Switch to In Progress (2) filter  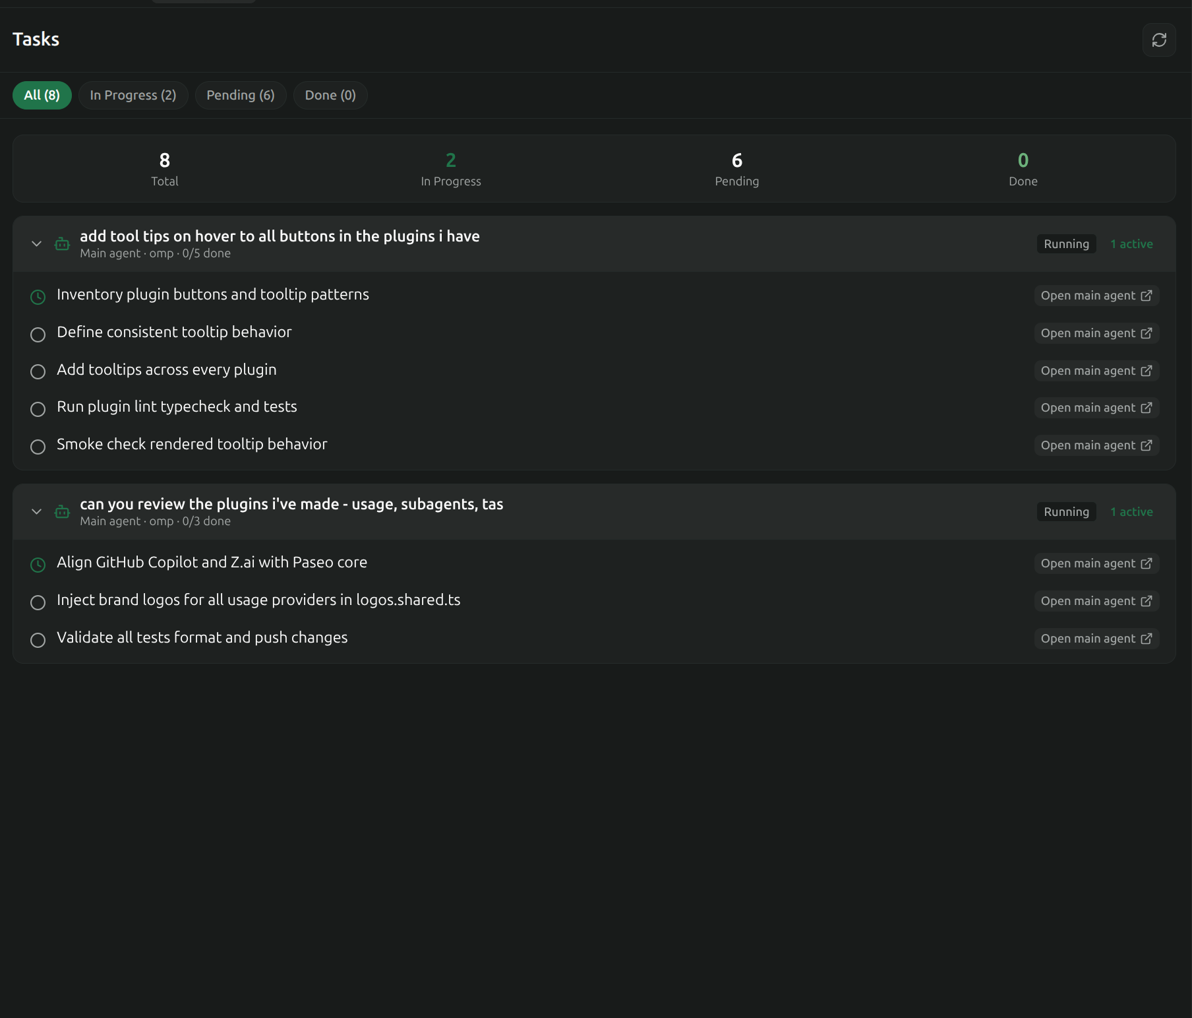pos(133,95)
